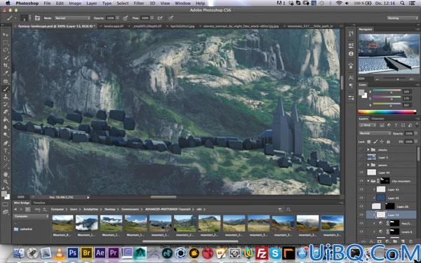Open the Brush panel toggle in options bar

pyautogui.click(x=37, y=18)
